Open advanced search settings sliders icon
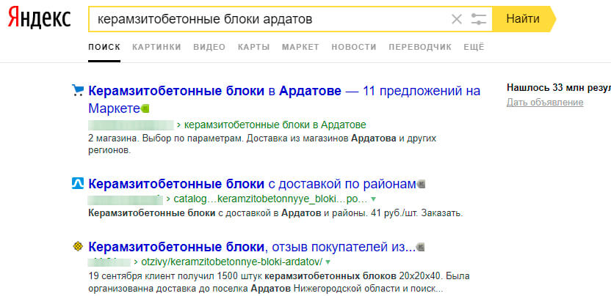The height and width of the screenshot is (296, 611). 479,18
